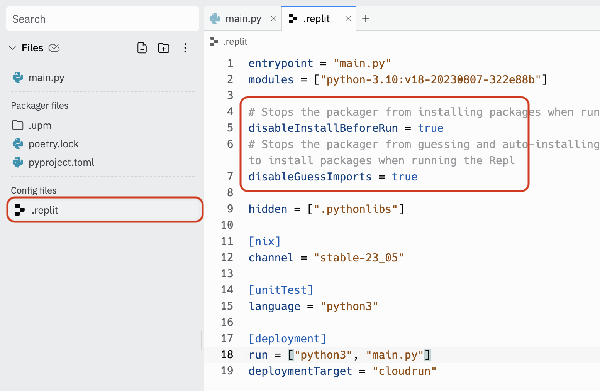The width and height of the screenshot is (600, 391).
Task: Click the sync status checkmark cloud icon
Action: click(54, 48)
